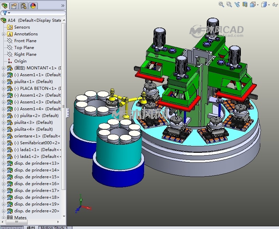
Task: Expand the Annotations node
Action: point(3,34)
